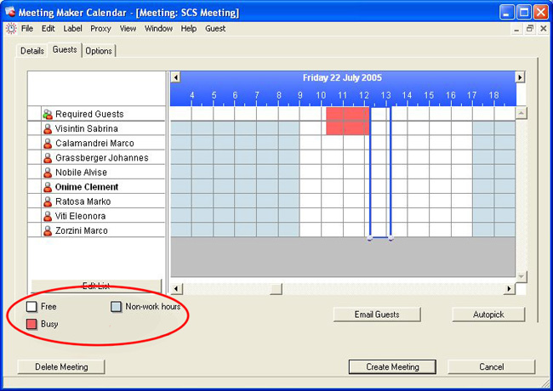This screenshot has height=391, width=553.
Task: Go to previous day with left header arrow
Action: [x=176, y=77]
